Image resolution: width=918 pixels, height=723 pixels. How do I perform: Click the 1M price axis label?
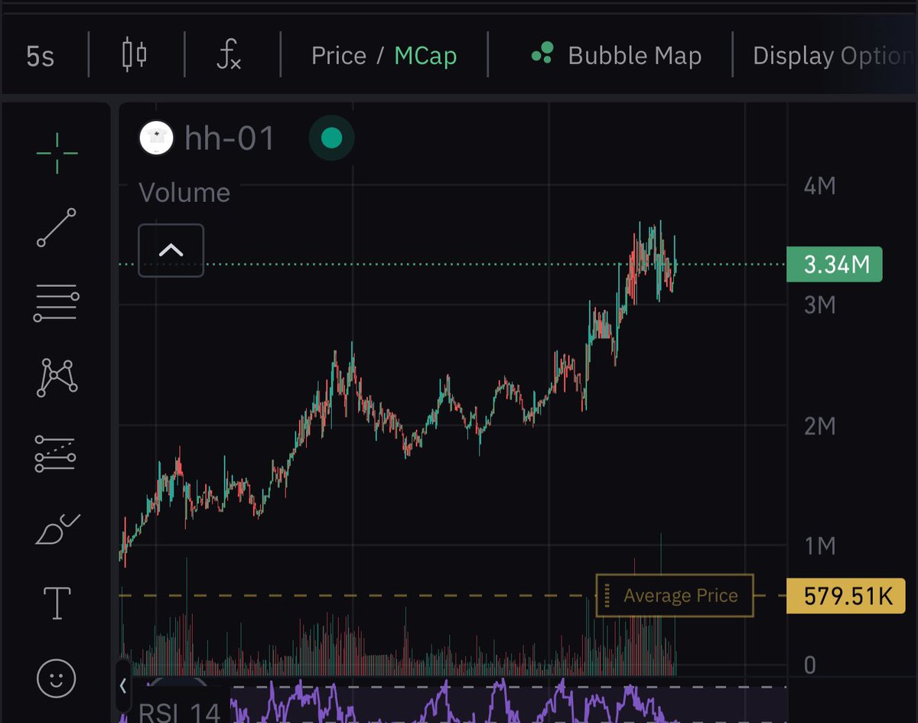point(819,546)
